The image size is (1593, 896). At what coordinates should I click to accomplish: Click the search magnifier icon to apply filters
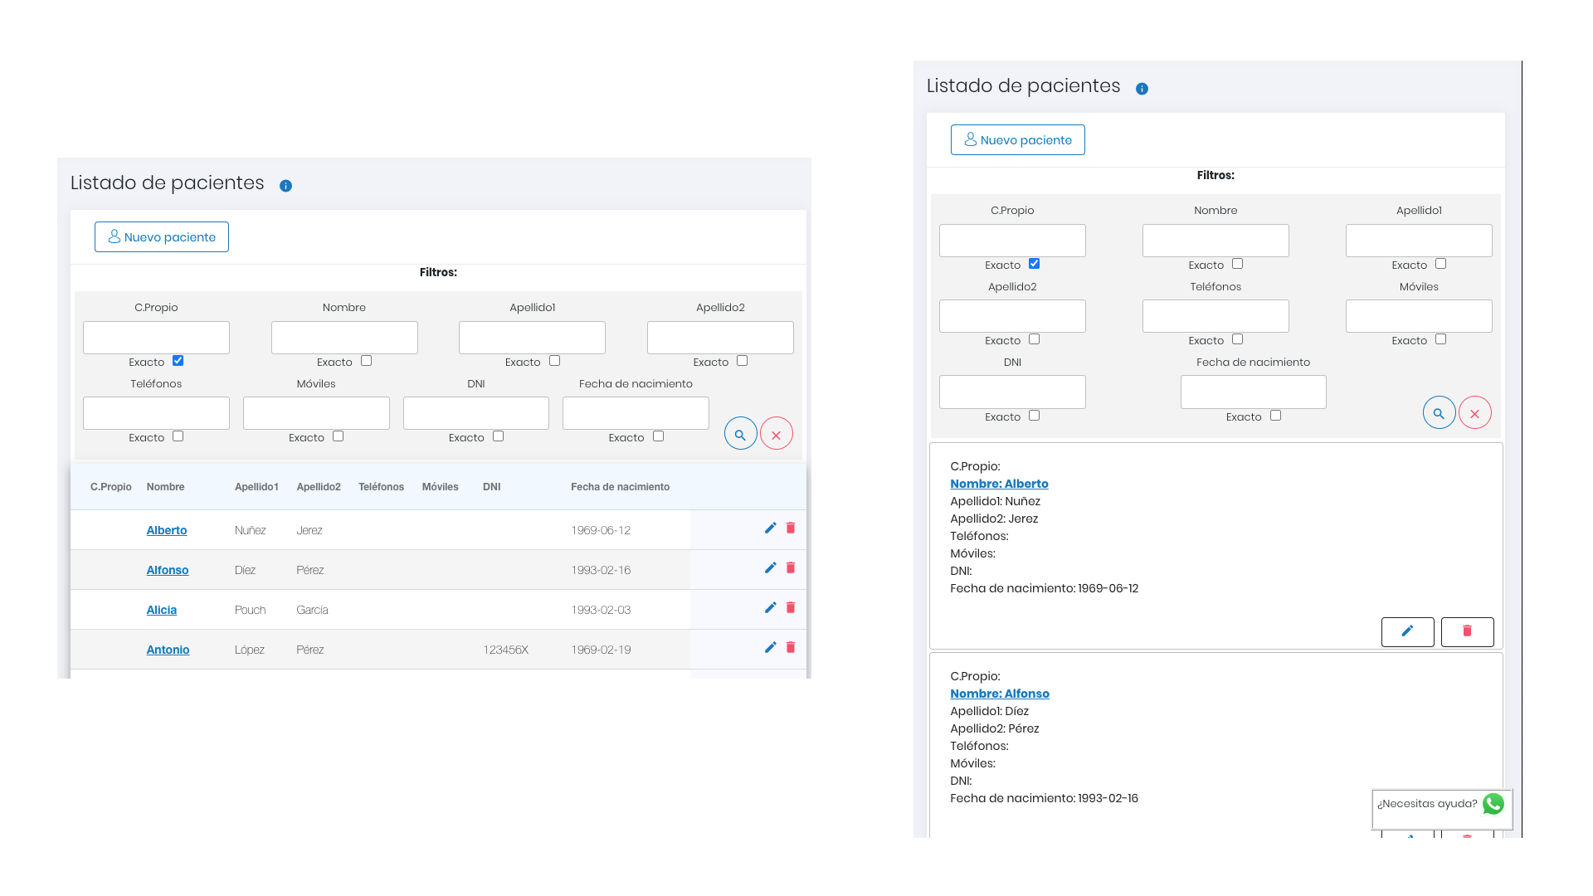click(x=740, y=432)
